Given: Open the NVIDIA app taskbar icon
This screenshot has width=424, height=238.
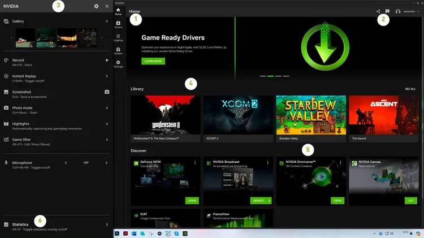Looking at the screenshot, I should point(185,233).
